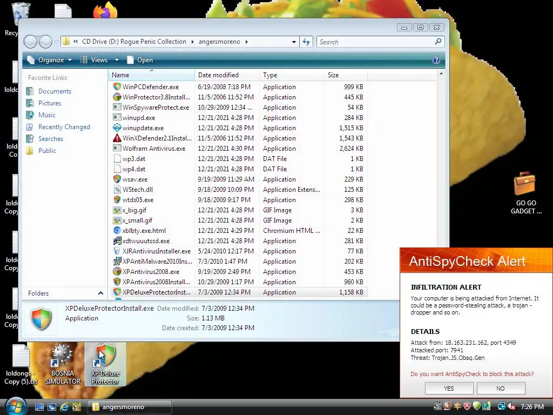This screenshot has width=553, height=415.
Task: Select the XPAntivirus2008.exe file icon
Action: [117, 271]
